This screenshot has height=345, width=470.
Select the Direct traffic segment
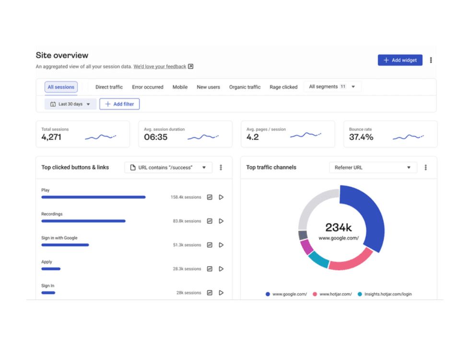(109, 87)
